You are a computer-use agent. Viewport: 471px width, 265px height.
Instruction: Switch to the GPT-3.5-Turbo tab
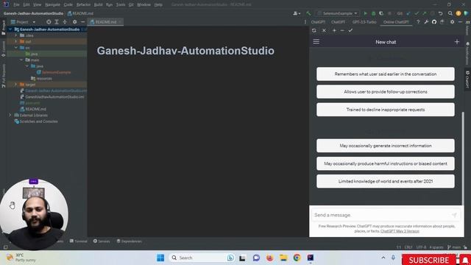click(x=364, y=22)
